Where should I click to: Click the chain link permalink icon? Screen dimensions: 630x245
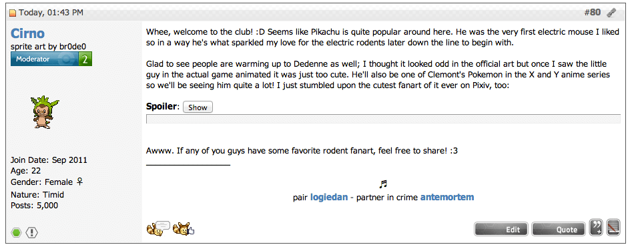[611, 13]
